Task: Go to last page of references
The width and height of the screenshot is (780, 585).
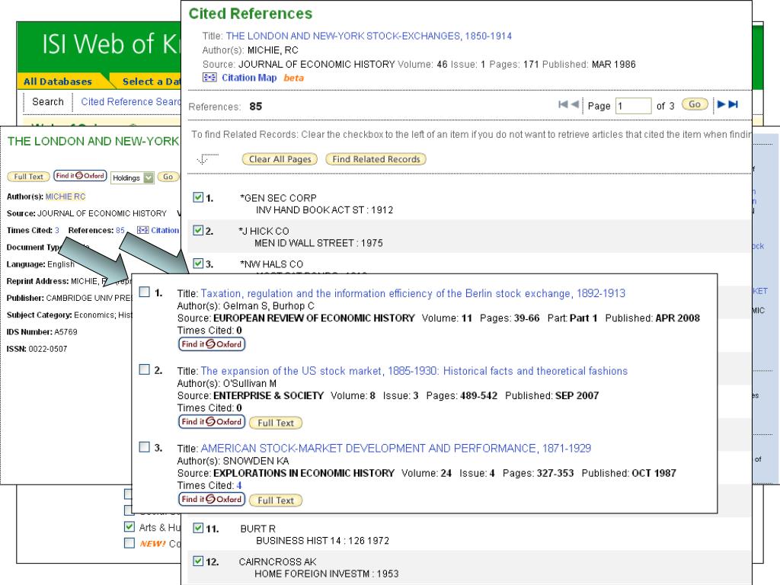Action: coord(734,104)
